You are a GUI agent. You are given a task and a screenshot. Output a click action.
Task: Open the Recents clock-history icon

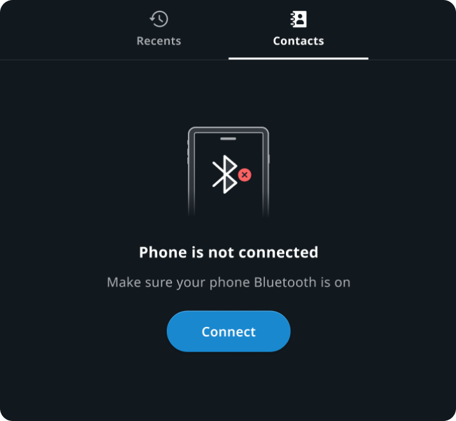(159, 19)
